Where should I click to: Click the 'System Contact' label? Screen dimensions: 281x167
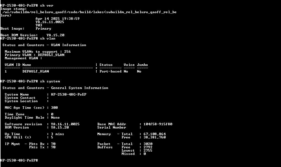[20, 98]
